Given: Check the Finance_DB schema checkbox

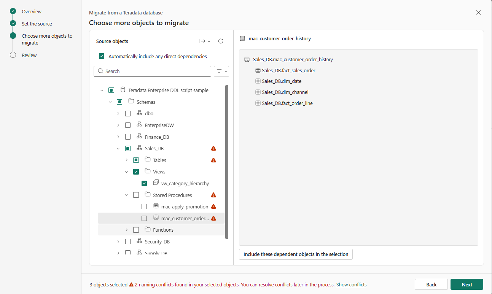Looking at the screenshot, I should pos(128,137).
